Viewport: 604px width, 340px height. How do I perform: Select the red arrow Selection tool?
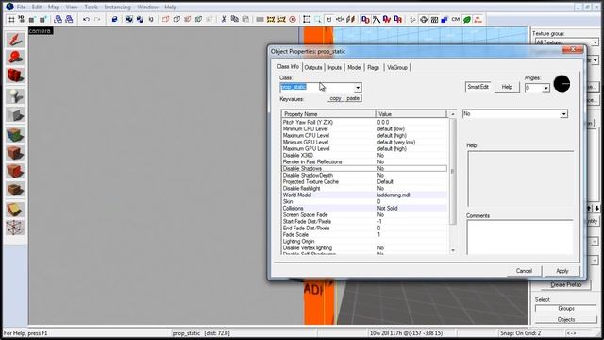15,40
